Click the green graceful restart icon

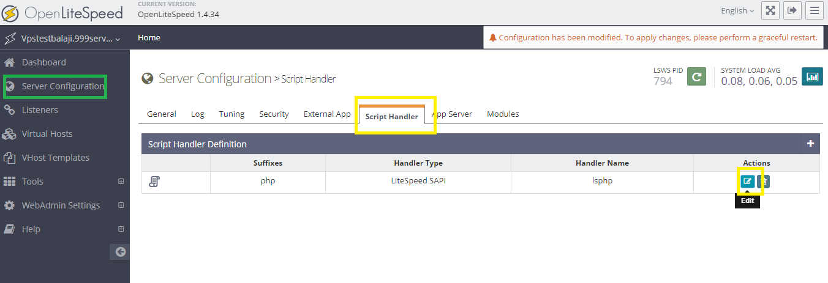(x=696, y=77)
